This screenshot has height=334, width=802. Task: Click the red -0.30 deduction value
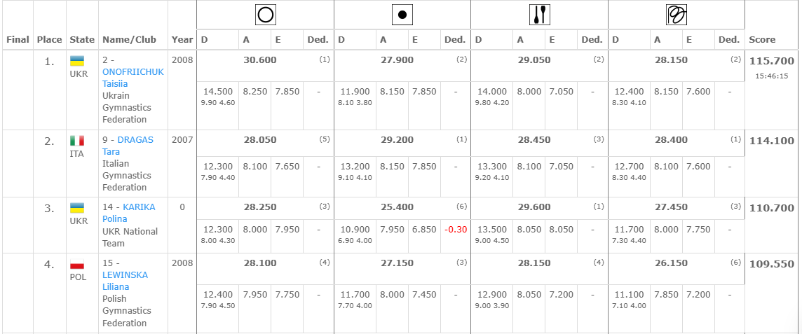(x=455, y=230)
